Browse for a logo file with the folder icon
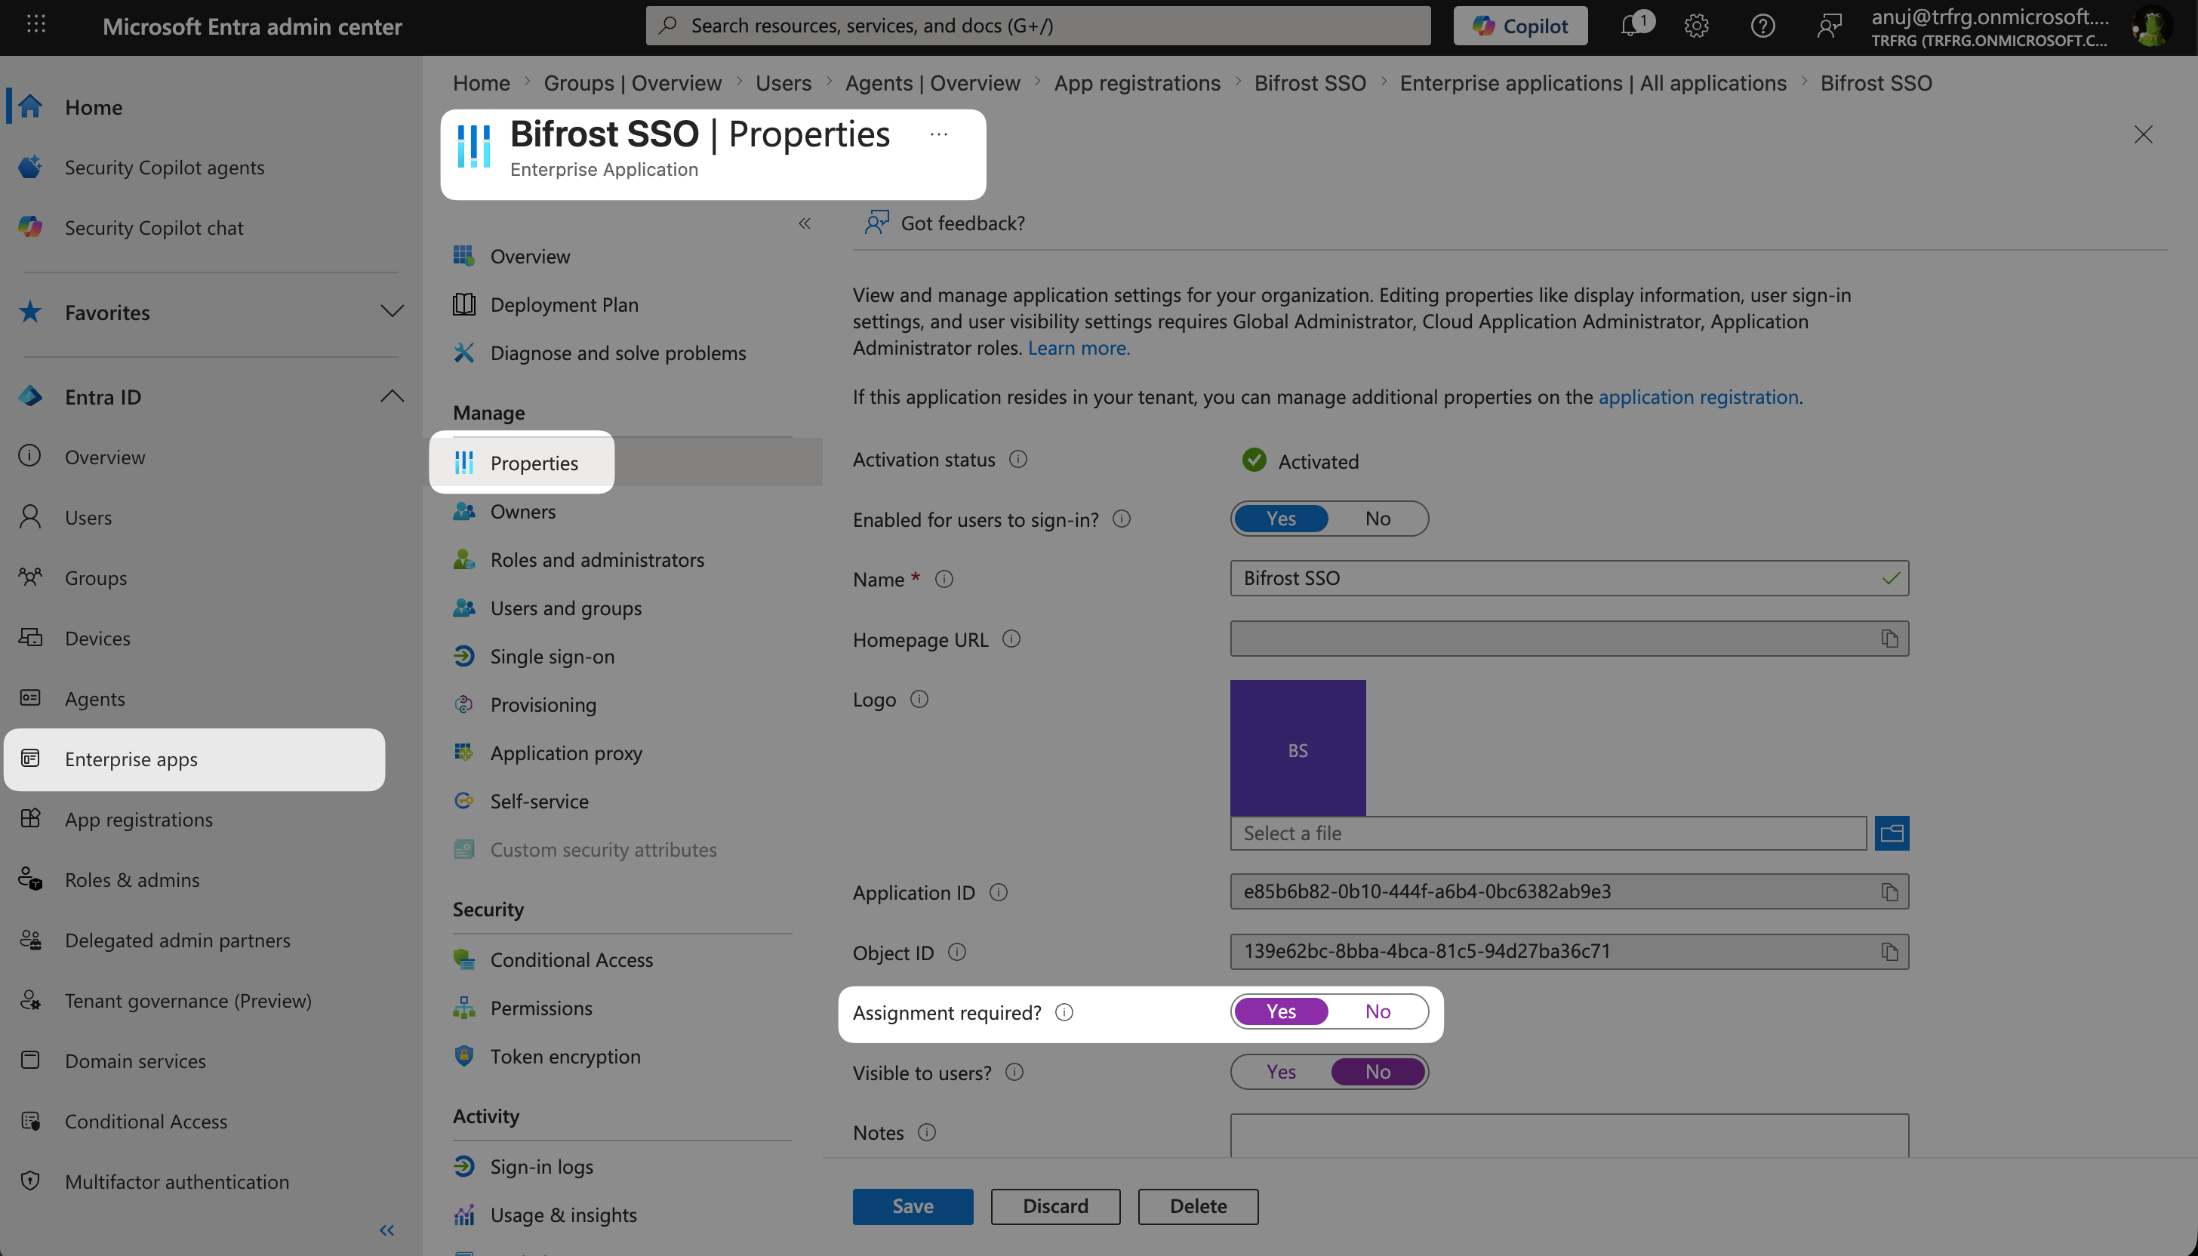Screen dimensions: 2198x1256 (1892, 833)
